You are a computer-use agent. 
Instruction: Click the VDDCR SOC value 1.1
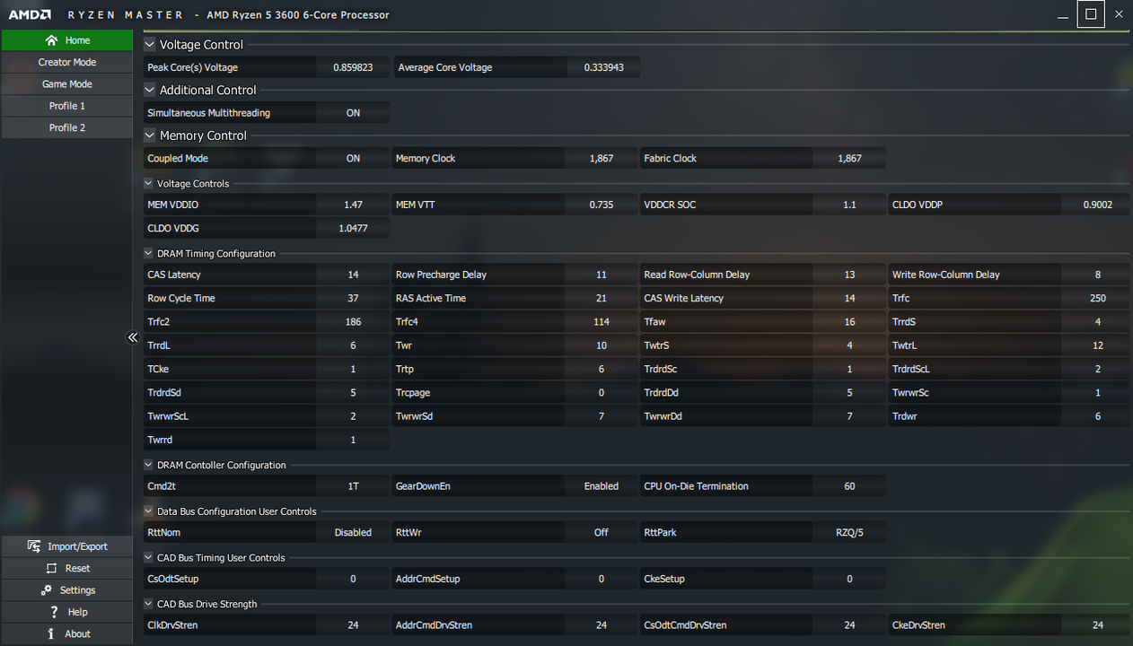[849, 205]
